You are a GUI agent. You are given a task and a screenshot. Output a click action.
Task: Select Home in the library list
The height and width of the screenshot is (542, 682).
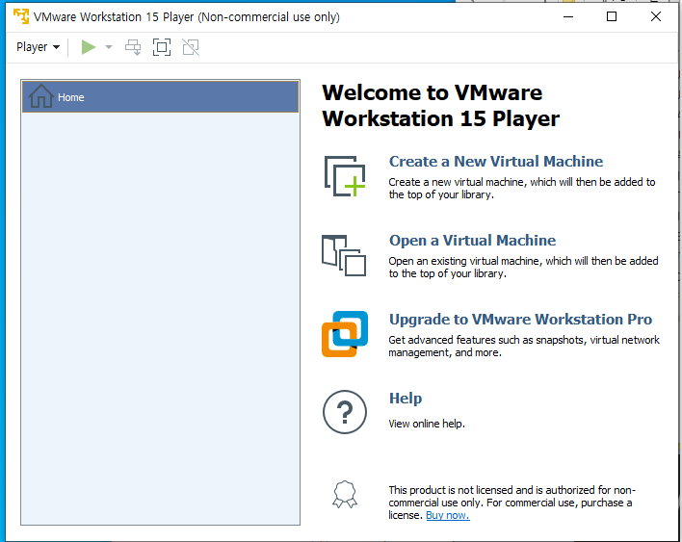161,97
